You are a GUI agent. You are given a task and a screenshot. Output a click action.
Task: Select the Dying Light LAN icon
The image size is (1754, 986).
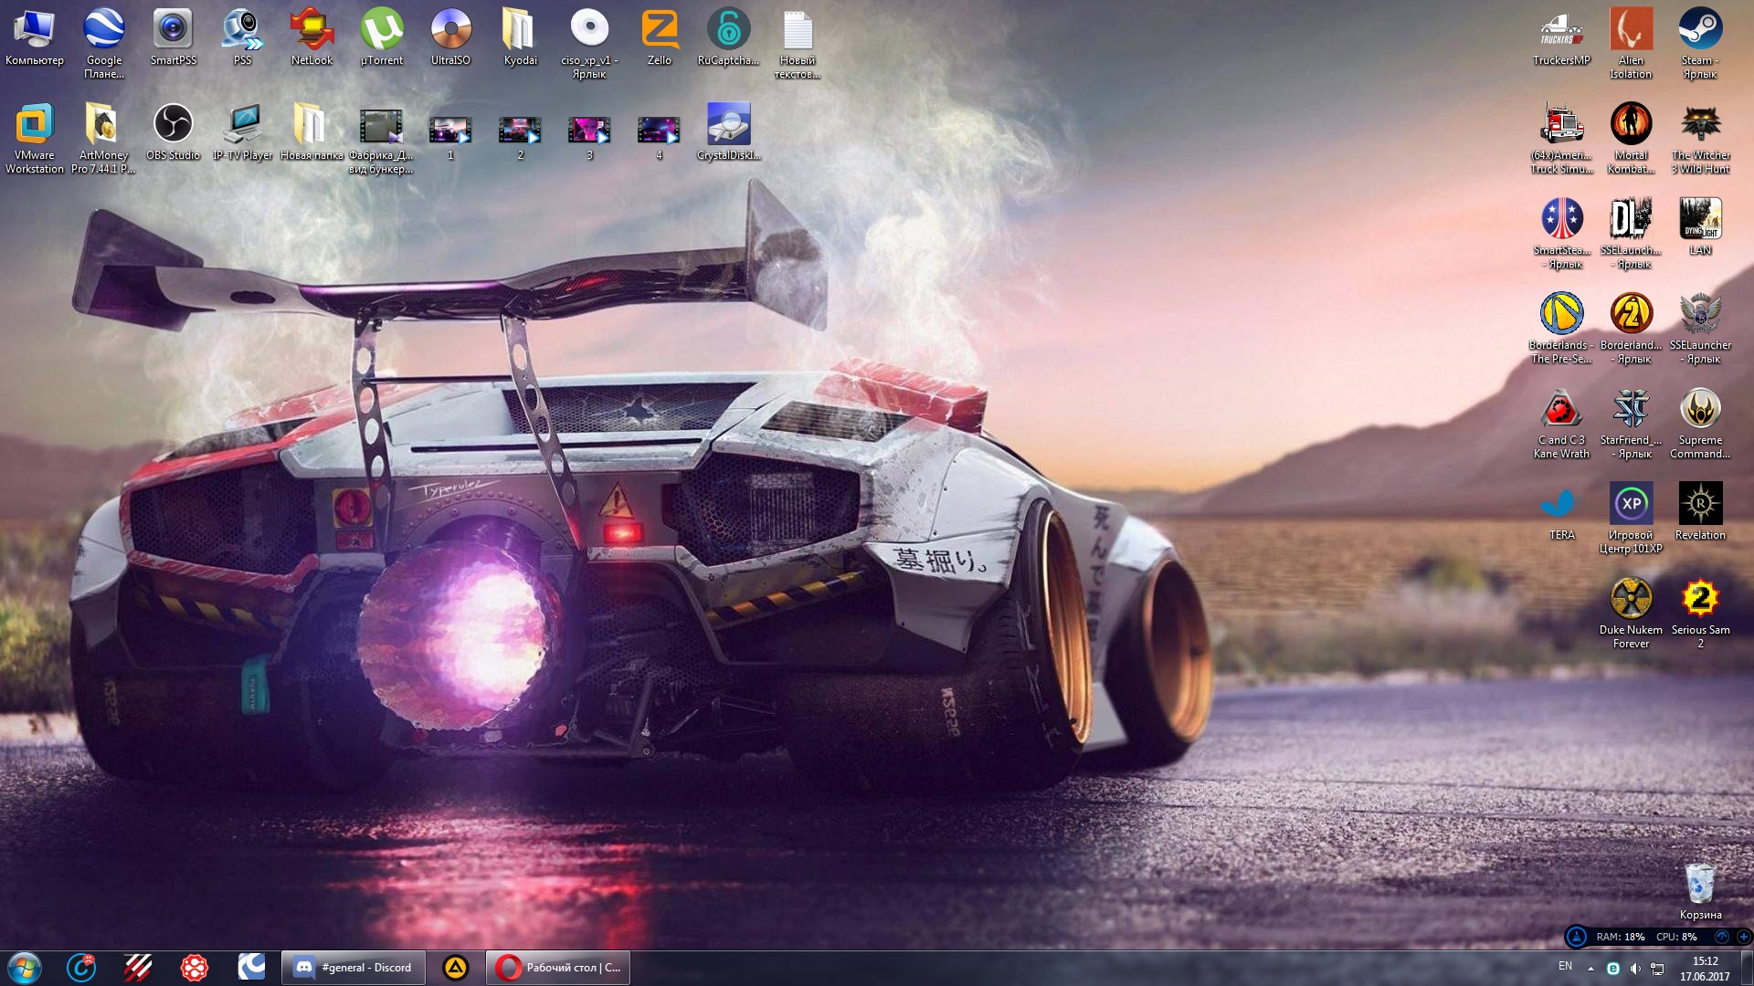pyautogui.click(x=1700, y=226)
